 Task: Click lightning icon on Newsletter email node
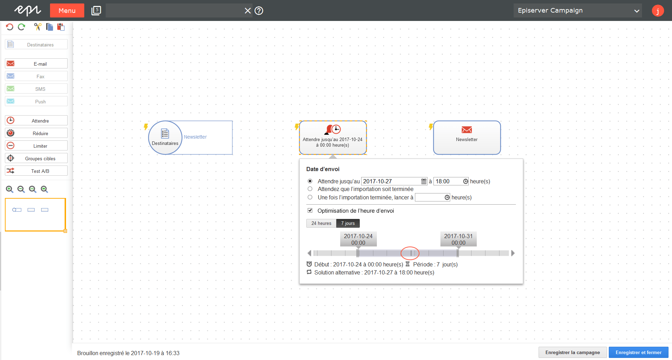[431, 127]
